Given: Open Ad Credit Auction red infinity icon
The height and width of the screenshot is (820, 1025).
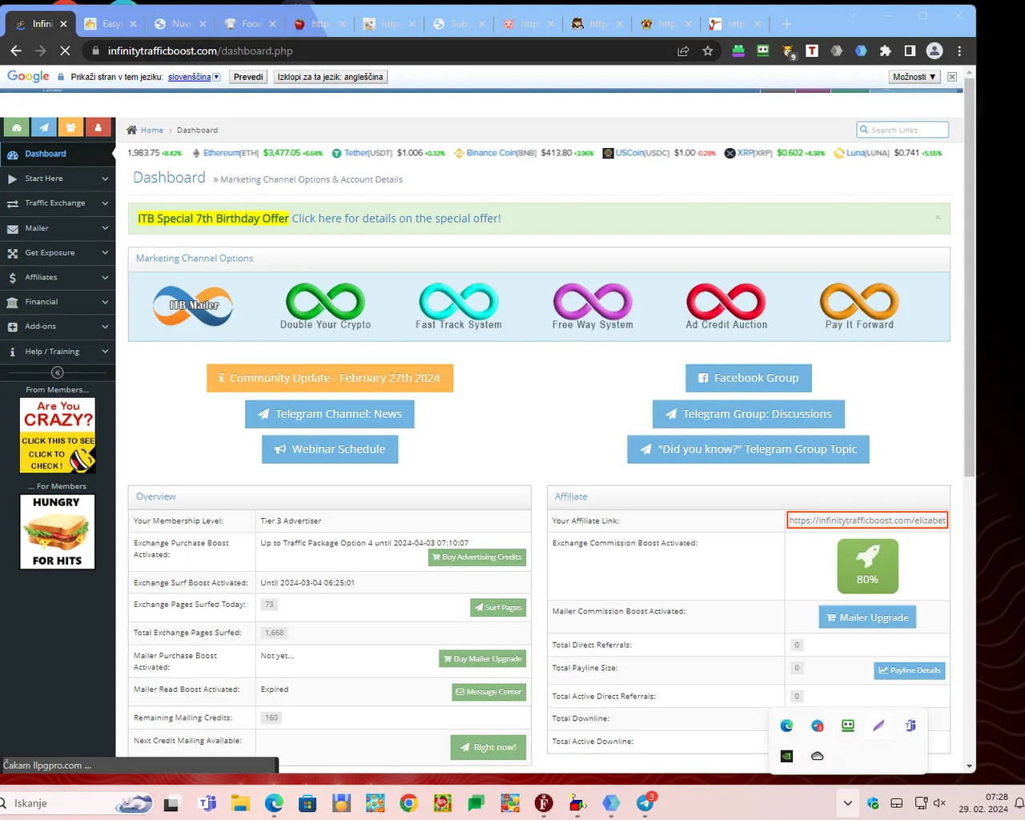Looking at the screenshot, I should [x=726, y=306].
